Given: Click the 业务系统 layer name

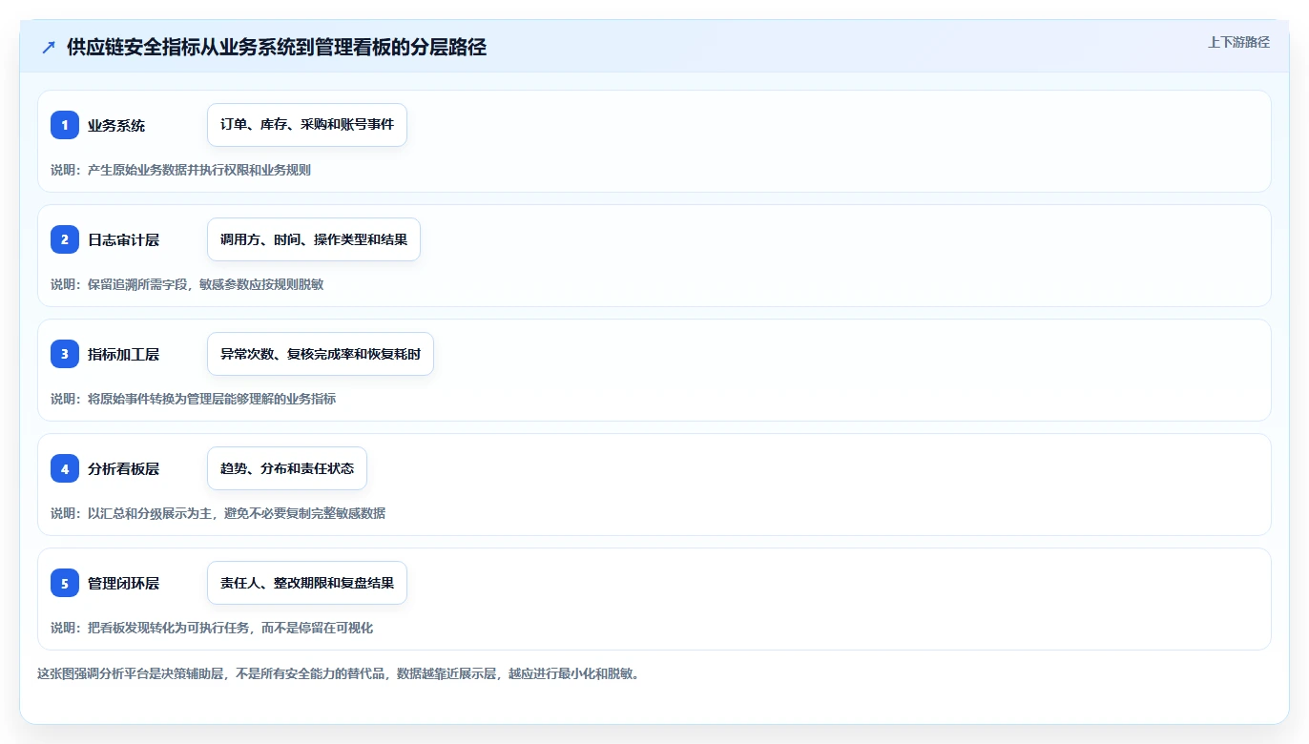Looking at the screenshot, I should pos(116,126).
